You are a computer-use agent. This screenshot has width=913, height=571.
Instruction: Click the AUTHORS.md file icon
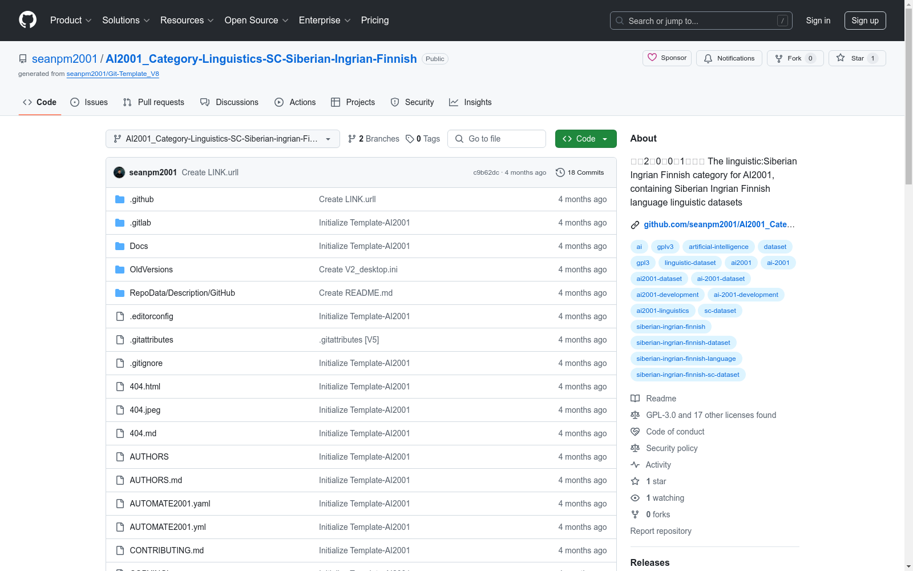[x=120, y=480]
